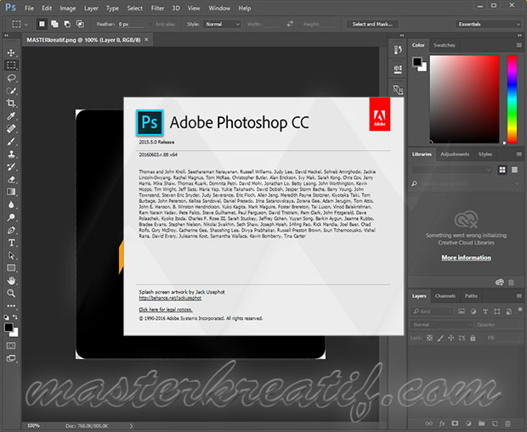Image resolution: width=527 pixels, height=432 pixels.
Task: Open the layer blend mode Normal dropdown
Action: 441,324
